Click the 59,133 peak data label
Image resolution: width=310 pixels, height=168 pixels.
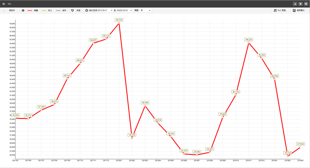click(x=119, y=19)
